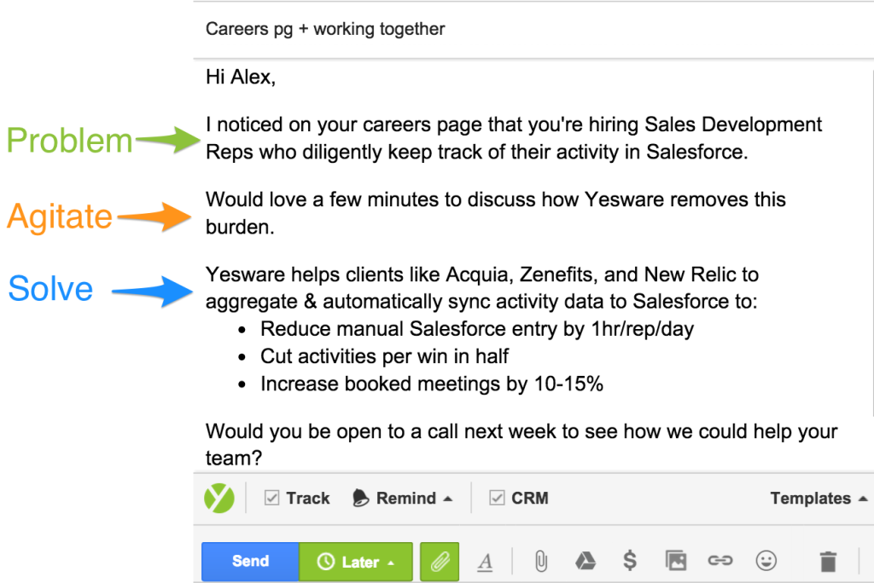The width and height of the screenshot is (874, 583).
Task: Select the Remind bell icon
Action: pos(363,498)
